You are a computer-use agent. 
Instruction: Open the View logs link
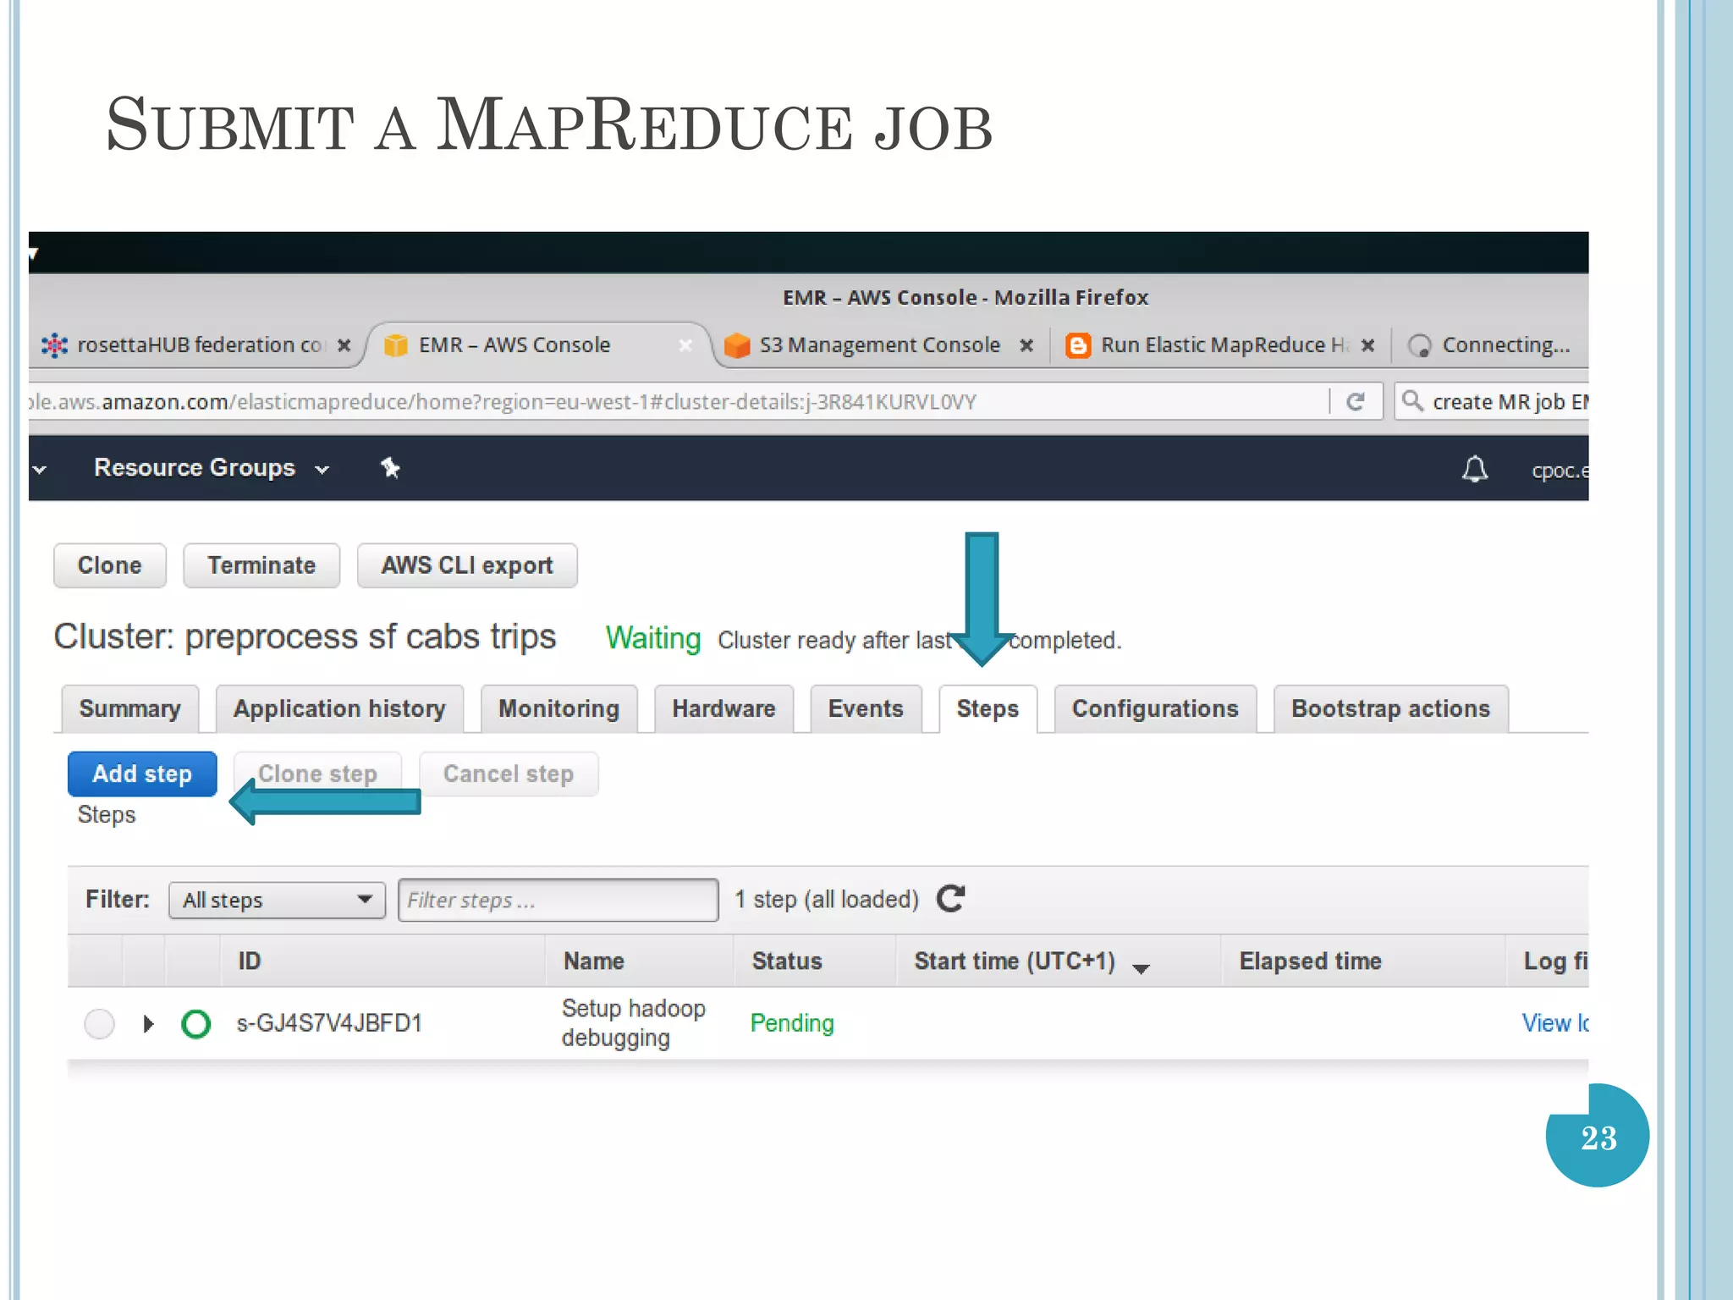(x=1555, y=1023)
